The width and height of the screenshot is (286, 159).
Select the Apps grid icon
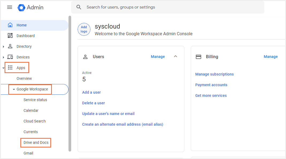point(10,67)
